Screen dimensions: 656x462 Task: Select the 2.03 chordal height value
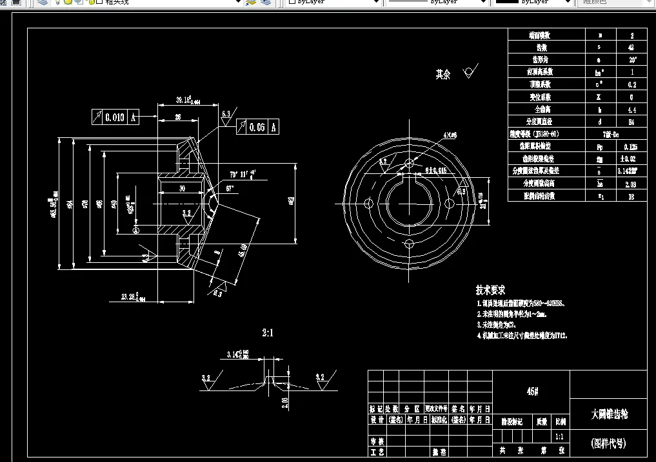(630, 184)
